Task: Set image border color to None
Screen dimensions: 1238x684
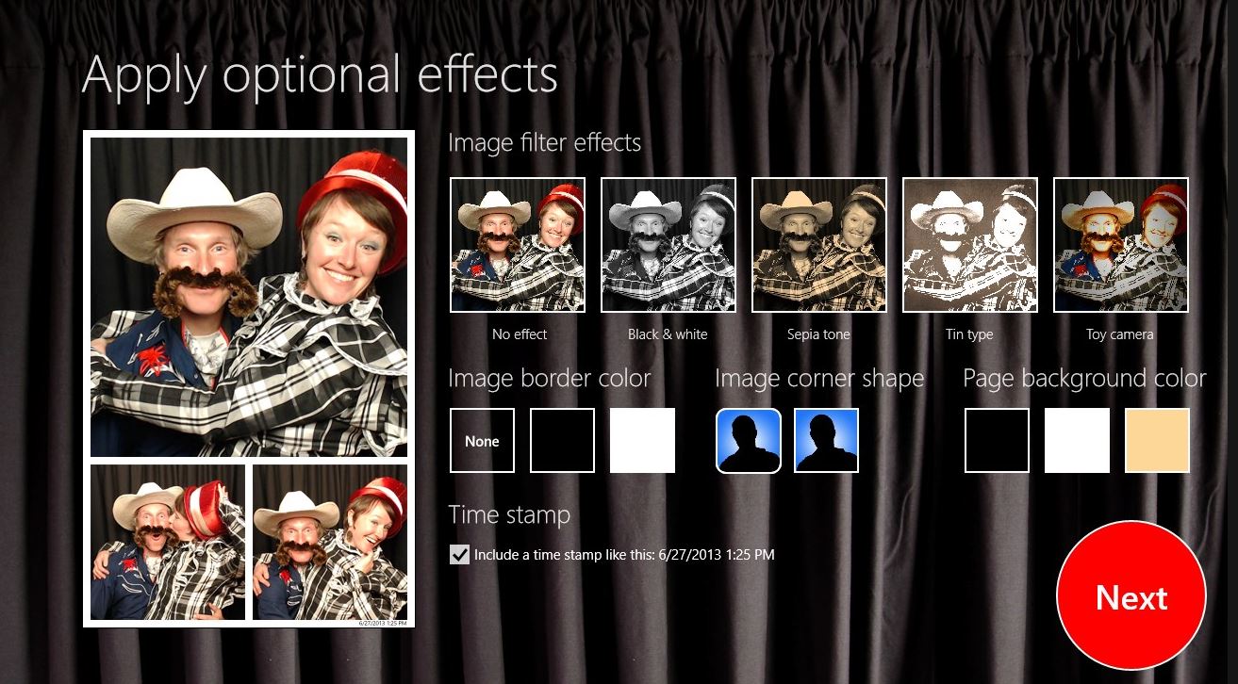Action: pyautogui.click(x=482, y=441)
